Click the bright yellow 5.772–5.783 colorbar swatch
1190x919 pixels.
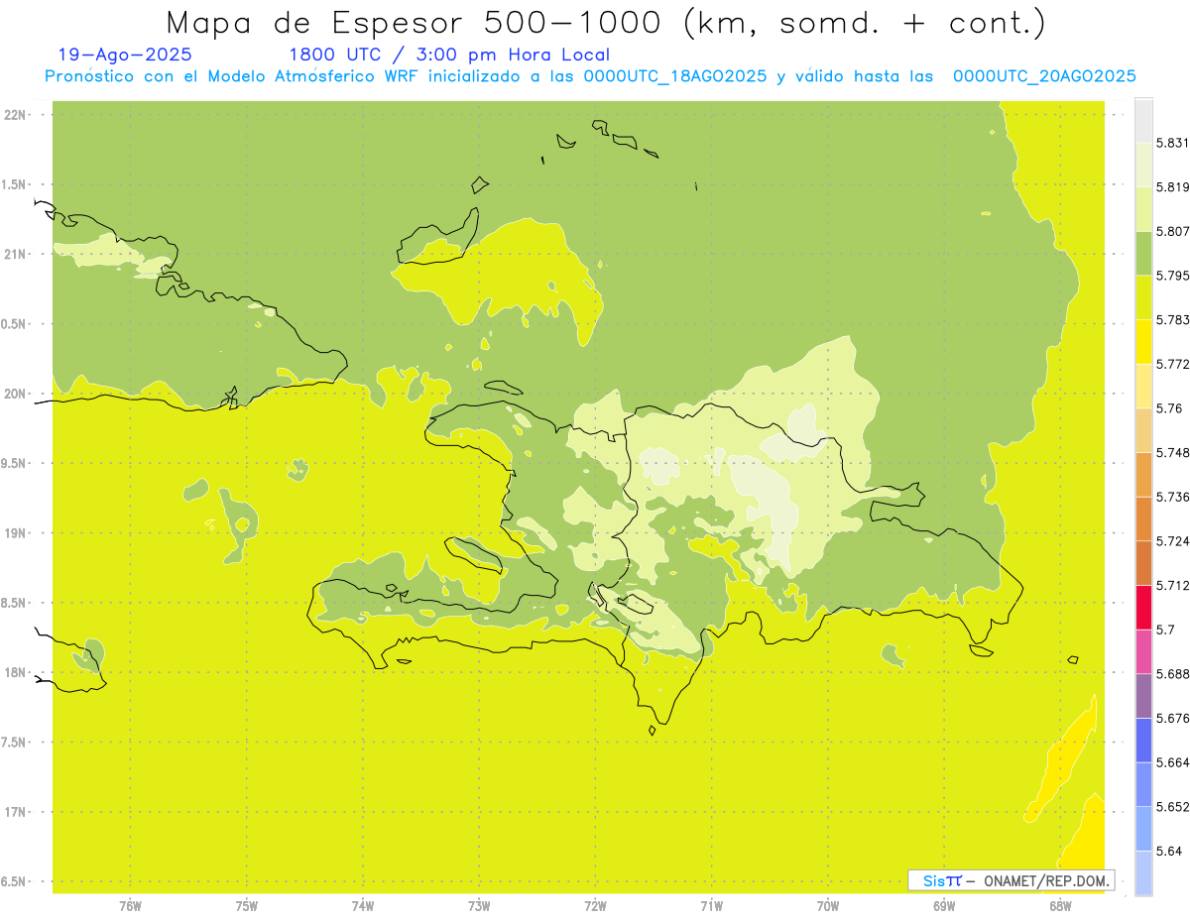(x=1143, y=342)
